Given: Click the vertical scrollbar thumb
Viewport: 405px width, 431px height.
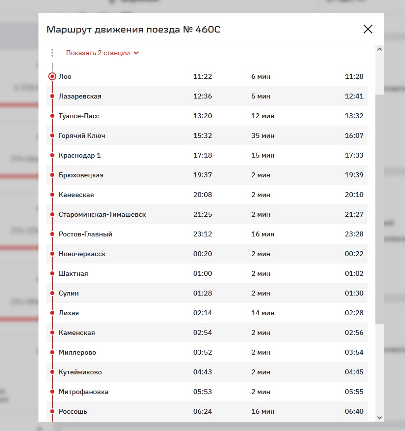Looking at the screenshot, I should coord(379,209).
